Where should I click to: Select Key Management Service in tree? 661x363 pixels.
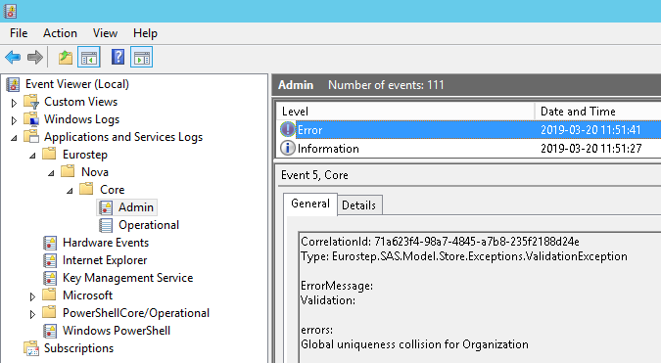(x=127, y=278)
